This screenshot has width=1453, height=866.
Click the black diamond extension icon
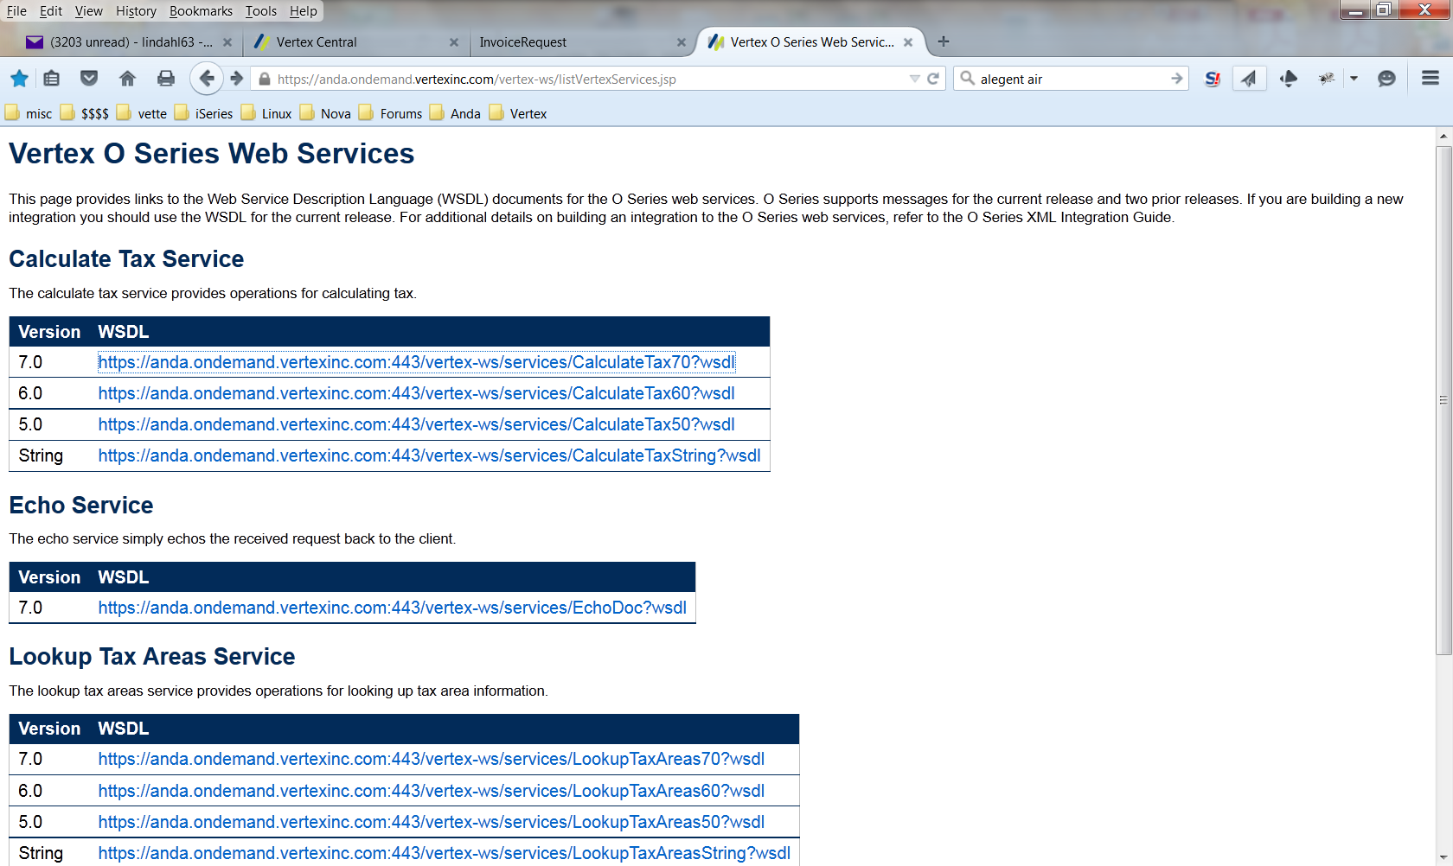coord(1289,79)
